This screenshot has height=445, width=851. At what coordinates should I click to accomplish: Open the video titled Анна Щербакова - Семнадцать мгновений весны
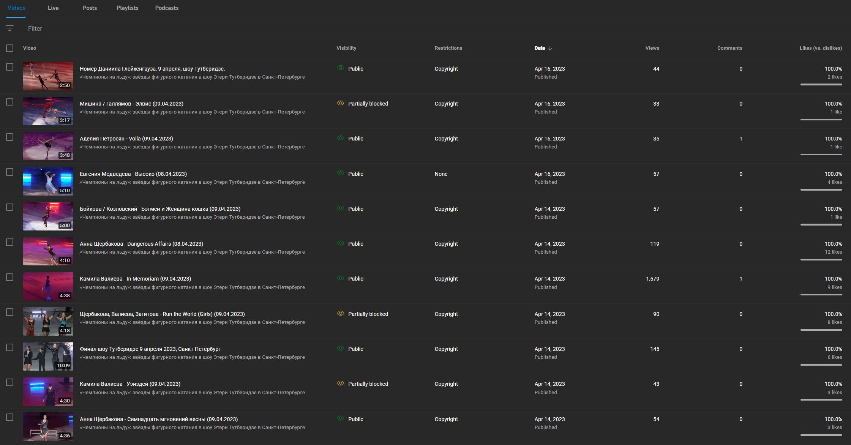point(159,419)
